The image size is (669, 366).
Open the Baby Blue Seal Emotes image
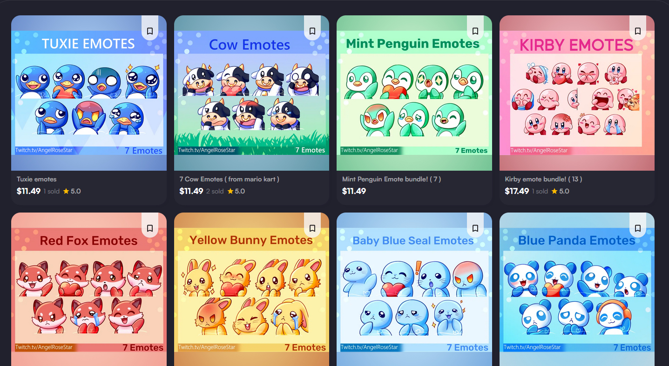414,289
